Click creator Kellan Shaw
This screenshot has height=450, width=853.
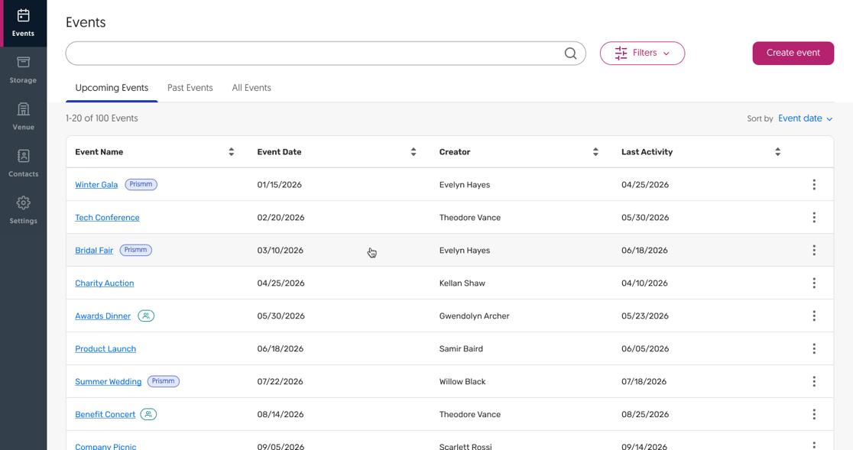coord(462,283)
